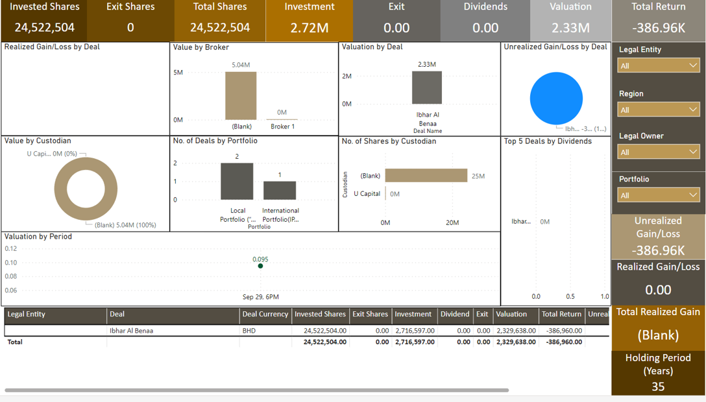This screenshot has height=402, width=706.
Task: Sort table by Invested Shares header
Action: click(x=320, y=314)
